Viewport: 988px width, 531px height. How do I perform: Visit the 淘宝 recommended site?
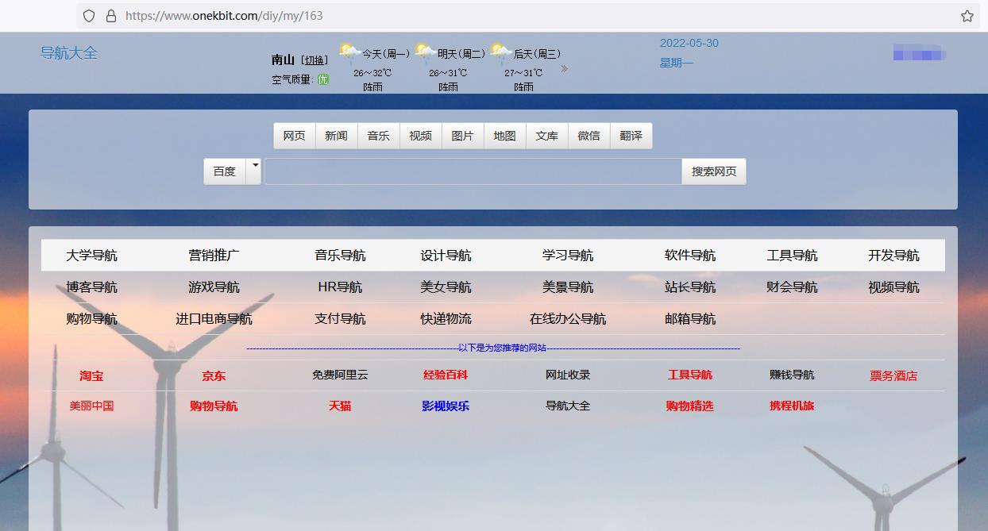tap(91, 376)
